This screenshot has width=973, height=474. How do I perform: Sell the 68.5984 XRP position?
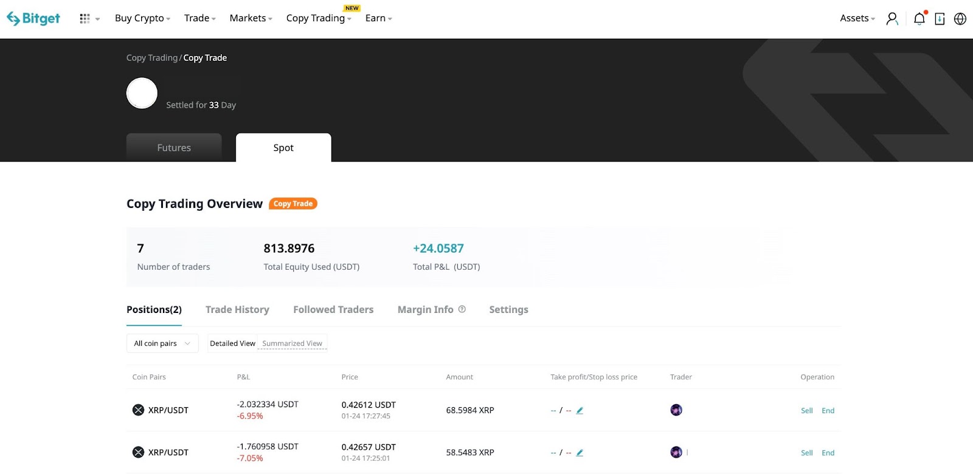pyautogui.click(x=807, y=411)
